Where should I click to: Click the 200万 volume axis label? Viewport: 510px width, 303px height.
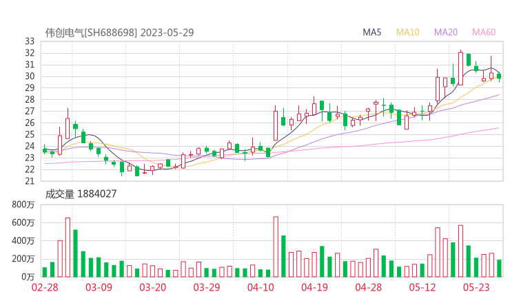click(23, 259)
